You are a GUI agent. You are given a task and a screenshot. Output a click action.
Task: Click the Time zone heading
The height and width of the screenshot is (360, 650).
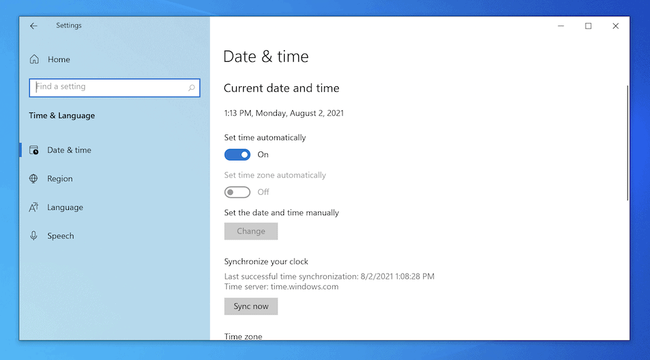(243, 337)
